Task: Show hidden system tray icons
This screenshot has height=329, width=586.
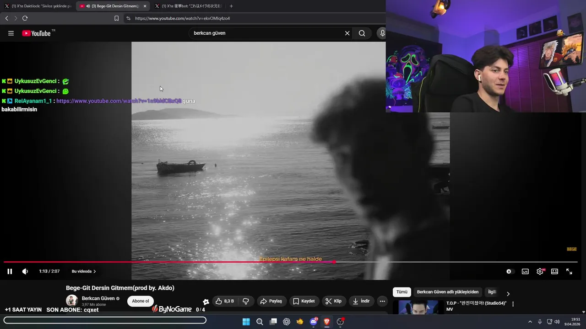Action: [530, 322]
